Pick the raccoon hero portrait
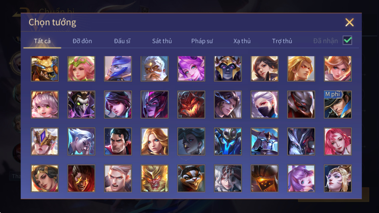The height and width of the screenshot is (213, 379). click(x=191, y=178)
